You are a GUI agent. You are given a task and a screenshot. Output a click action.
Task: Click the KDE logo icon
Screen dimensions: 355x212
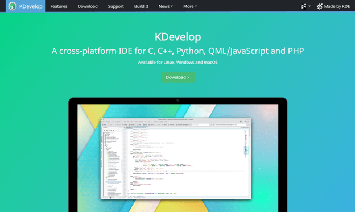coord(320,6)
